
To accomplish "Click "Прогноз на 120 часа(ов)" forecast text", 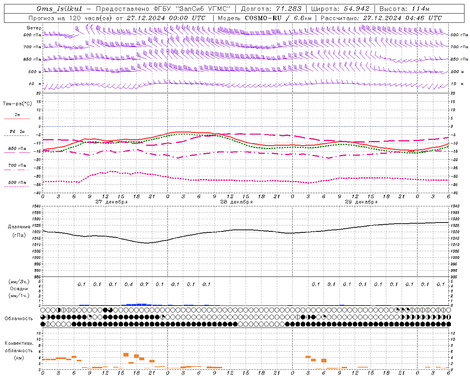I will 70,18.
